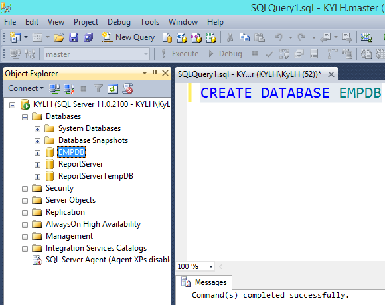Click the Object Explorer filter funnel icon
Image resolution: width=385 pixels, height=305 pixels.
pyautogui.click(x=98, y=89)
